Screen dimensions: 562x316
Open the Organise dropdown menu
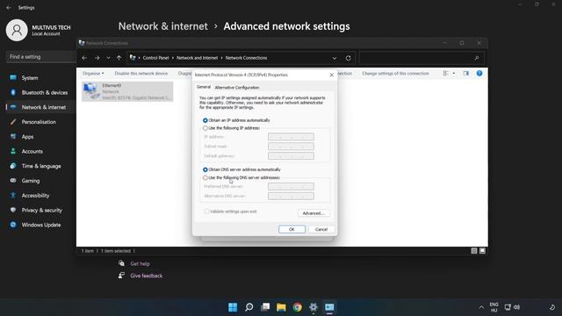[x=93, y=74]
